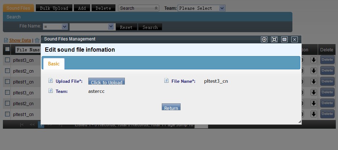This screenshot has width=338, height=150.
Task: Switch to the Sound Files tab
Action: pos(18,8)
